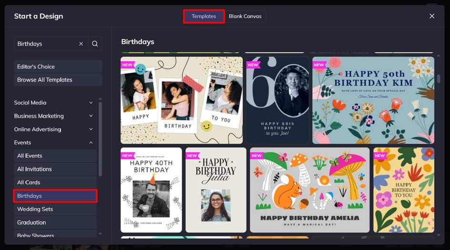Select Baby Showers subcategory
Screen dimensions: 450x250
point(55,234)
